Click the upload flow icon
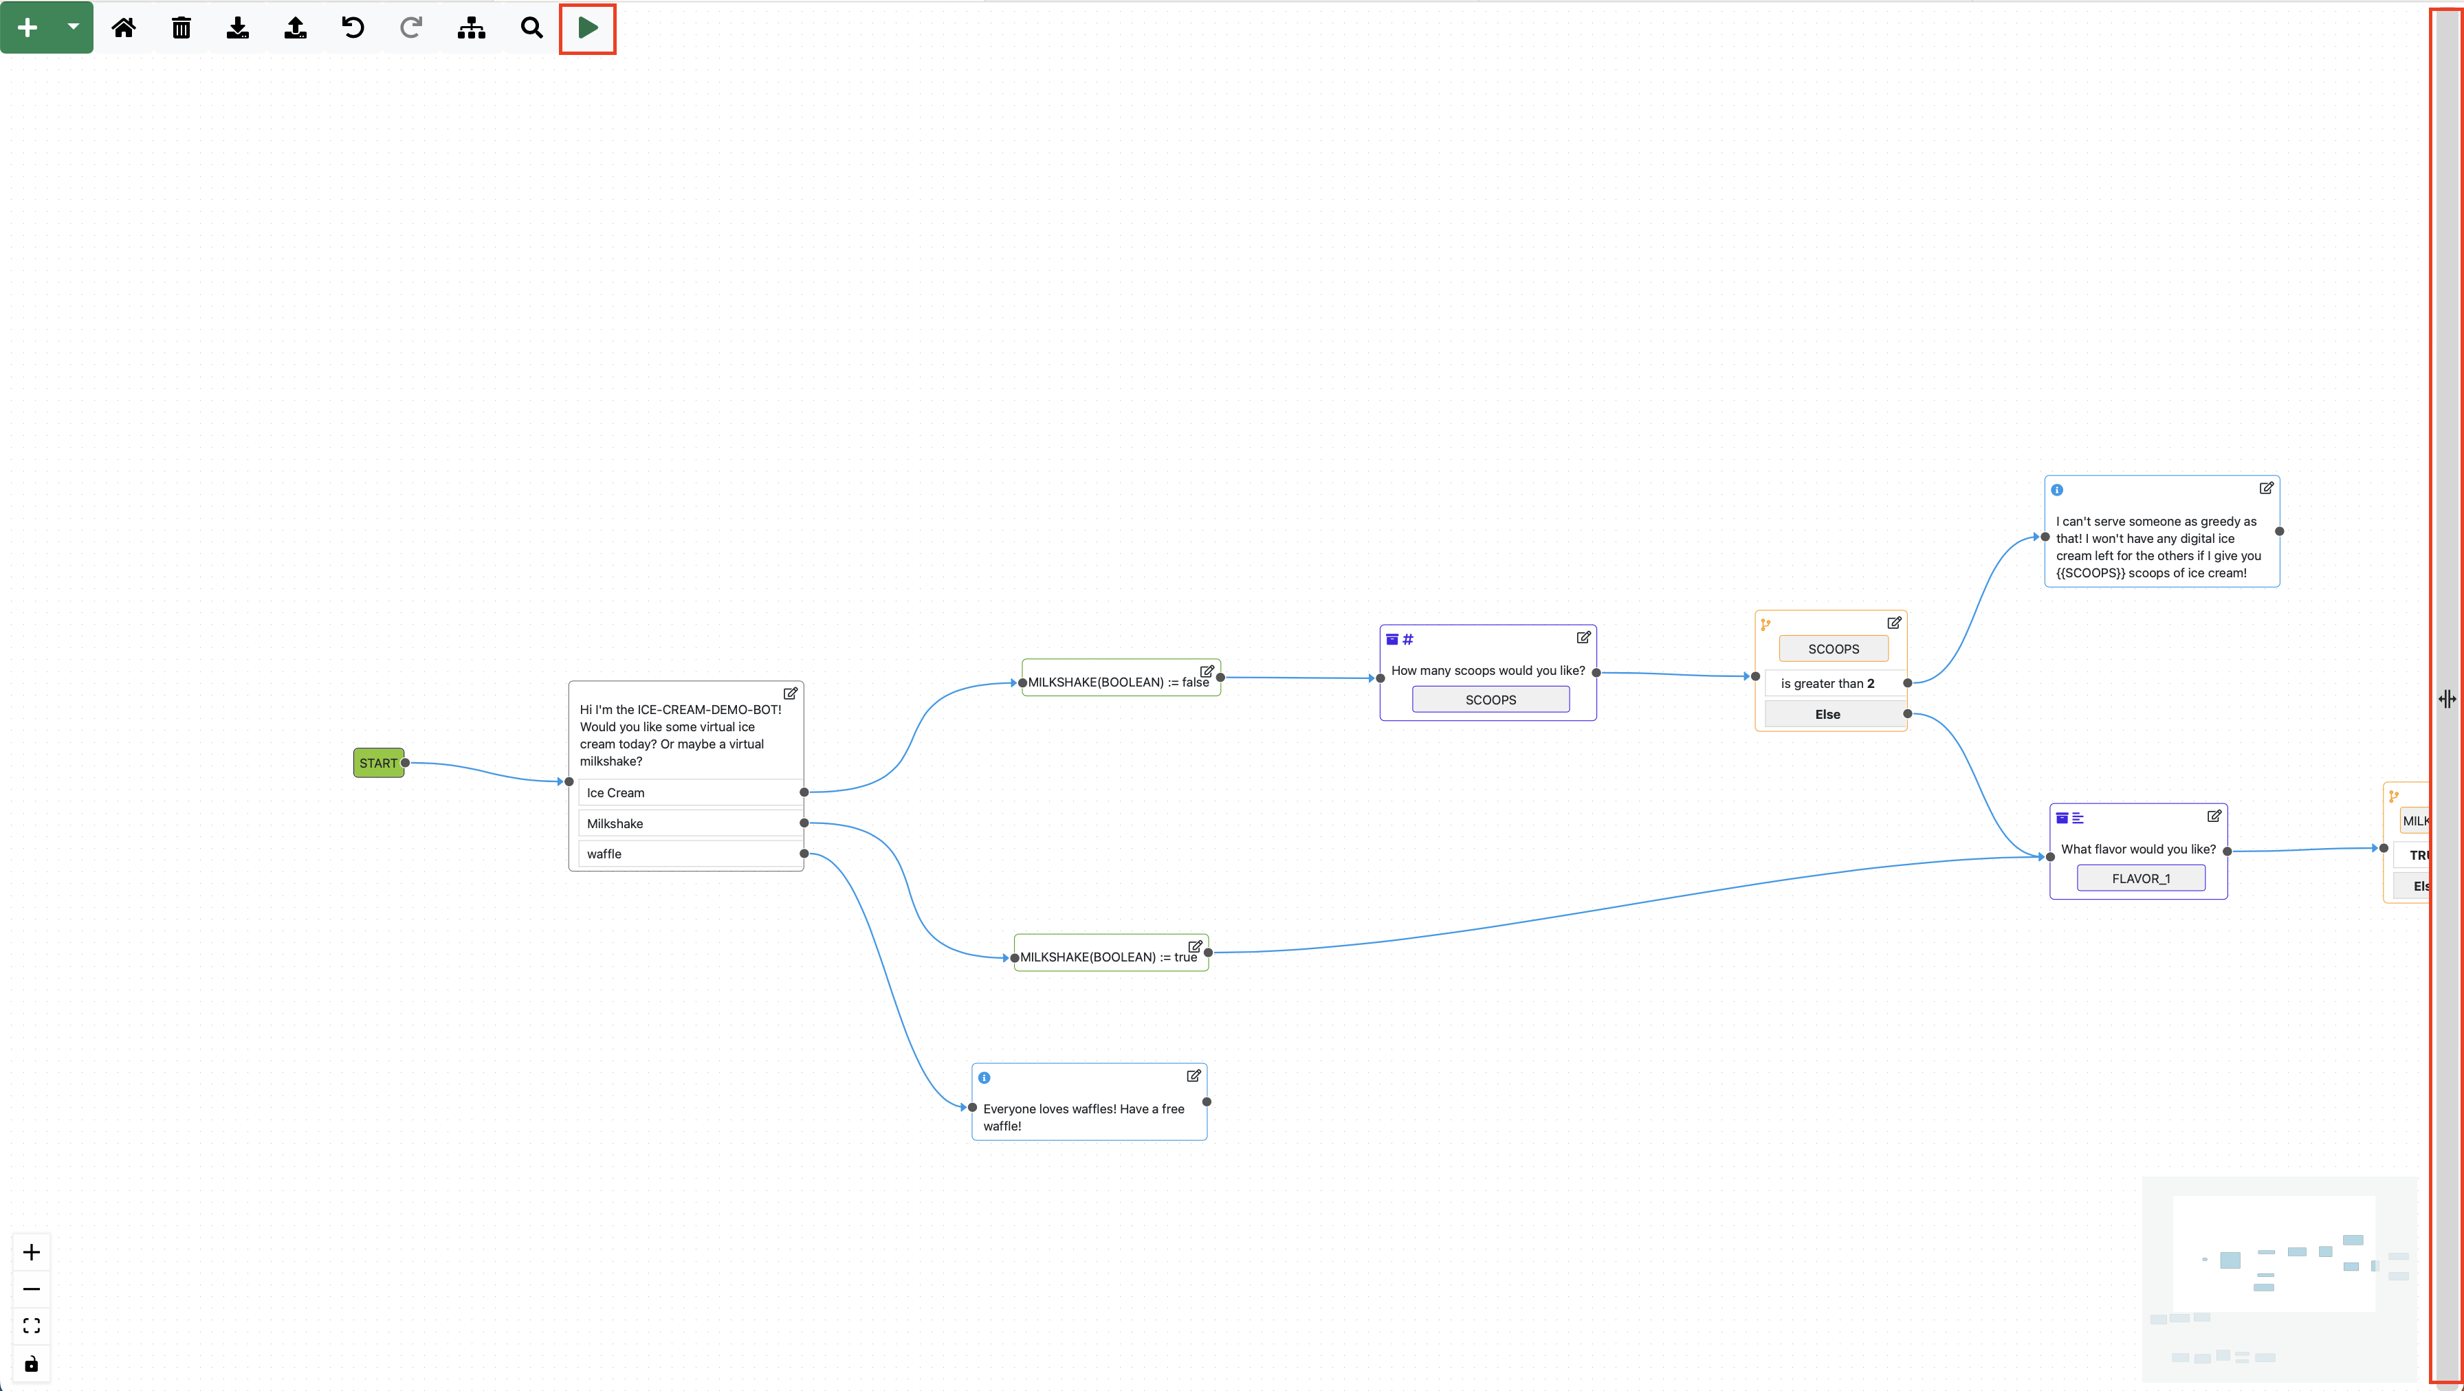Screen dimensions: 2464x1391 click(x=296, y=27)
